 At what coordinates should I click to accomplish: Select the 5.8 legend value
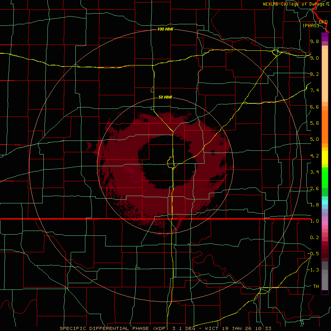coord(314,123)
